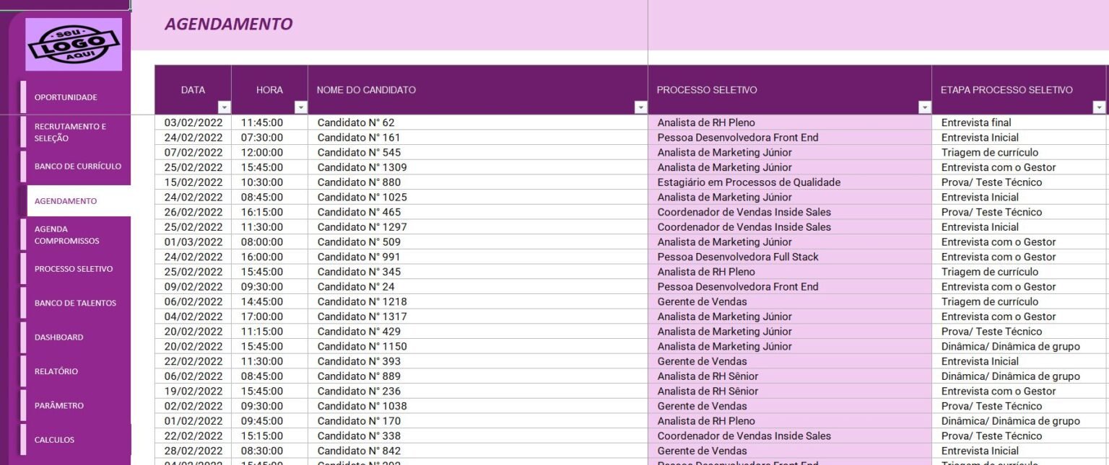Select the cell 'Candidato N° 1150'
The height and width of the screenshot is (465, 1109).
click(478, 346)
